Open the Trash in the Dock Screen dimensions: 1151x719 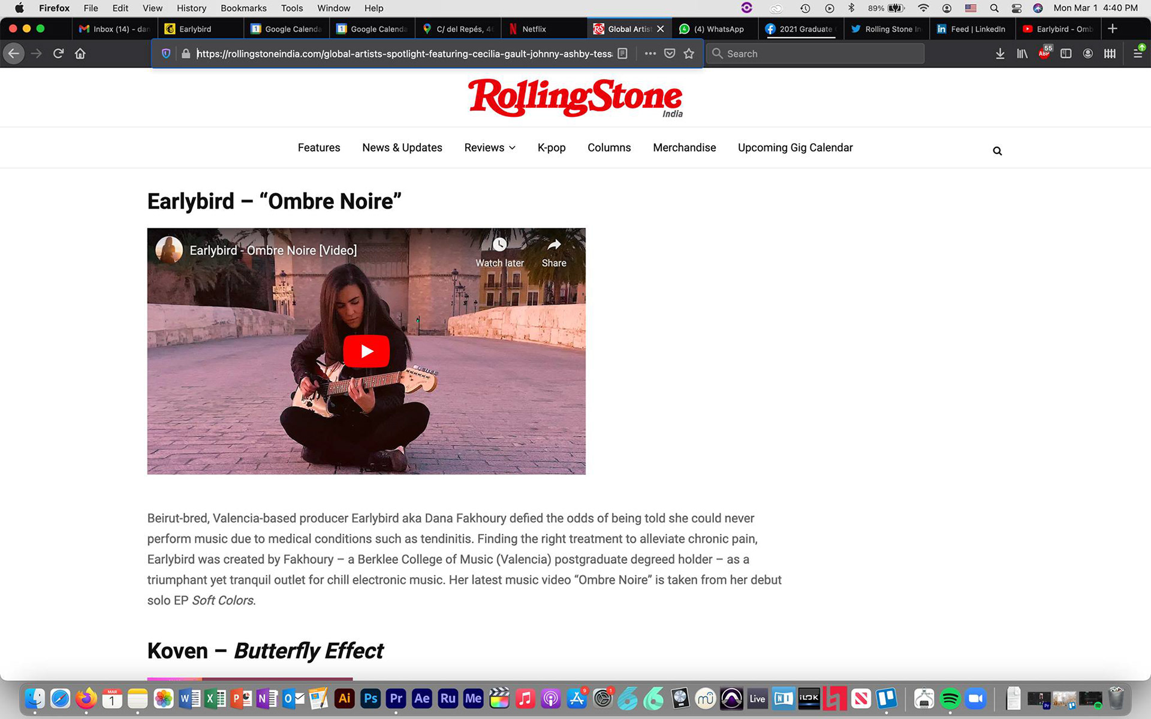(1116, 699)
